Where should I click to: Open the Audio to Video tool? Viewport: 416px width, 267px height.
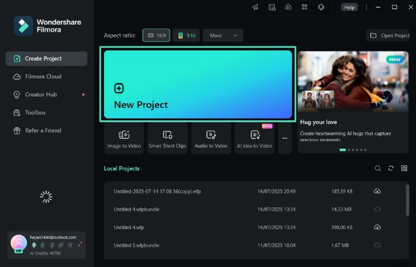tap(211, 138)
